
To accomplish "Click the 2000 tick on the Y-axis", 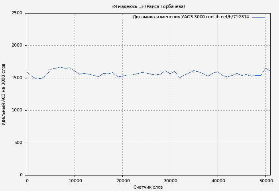I will click(17, 46).
